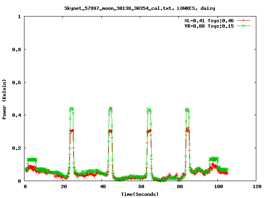Image resolution: width=265 pixels, height=198 pixels.
Task: Click the green cal plateau near 3 seconds
Action: (32, 160)
